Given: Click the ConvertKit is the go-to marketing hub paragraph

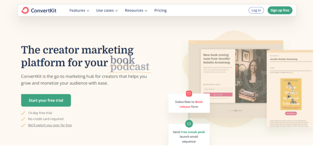Looking at the screenshot, I should pyautogui.click(x=84, y=80).
